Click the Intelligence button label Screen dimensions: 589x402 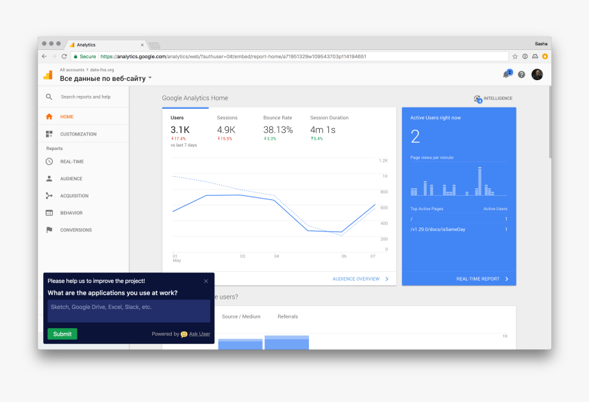click(x=498, y=99)
